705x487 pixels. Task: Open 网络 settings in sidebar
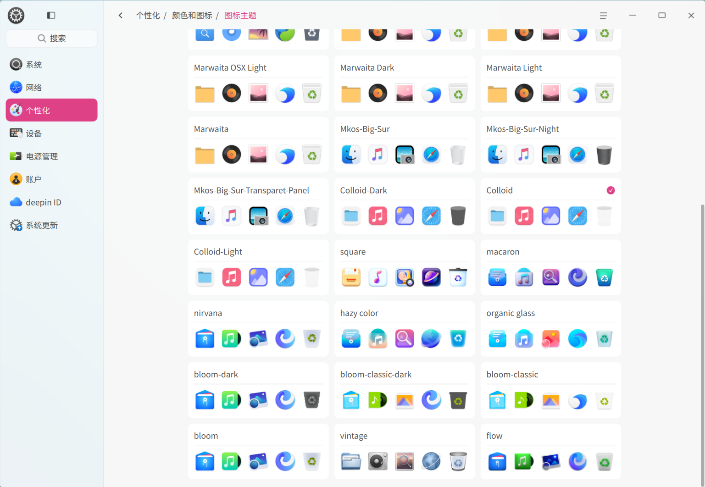(x=51, y=88)
